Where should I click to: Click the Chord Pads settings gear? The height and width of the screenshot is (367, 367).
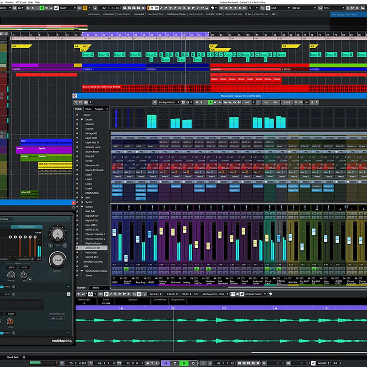pos(24,357)
